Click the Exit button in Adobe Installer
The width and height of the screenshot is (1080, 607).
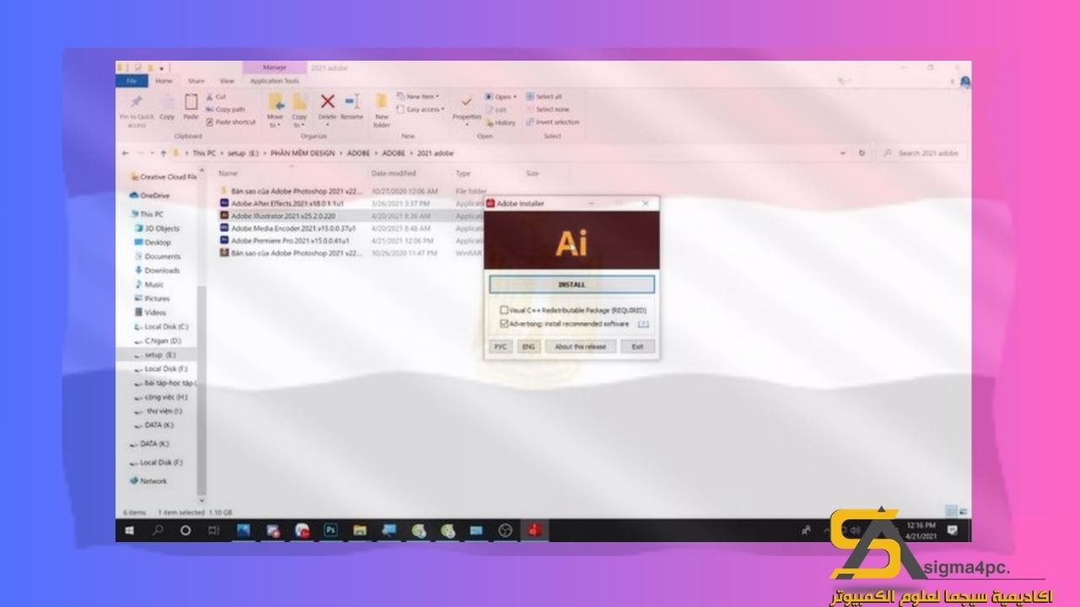[x=638, y=346]
